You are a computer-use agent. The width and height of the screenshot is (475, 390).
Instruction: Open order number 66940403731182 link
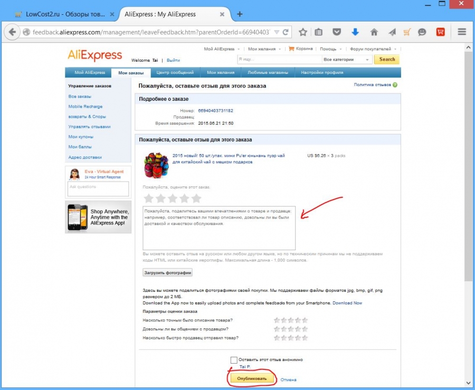pyautogui.click(x=215, y=110)
